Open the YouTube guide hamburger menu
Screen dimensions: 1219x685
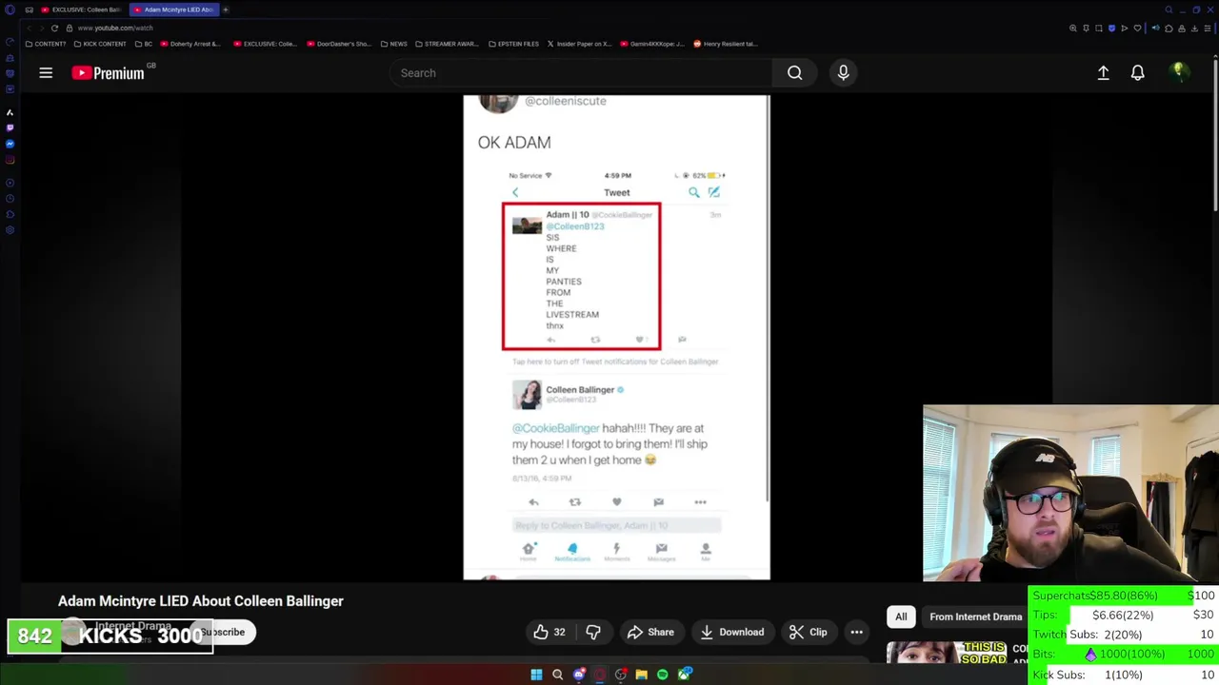tap(46, 72)
